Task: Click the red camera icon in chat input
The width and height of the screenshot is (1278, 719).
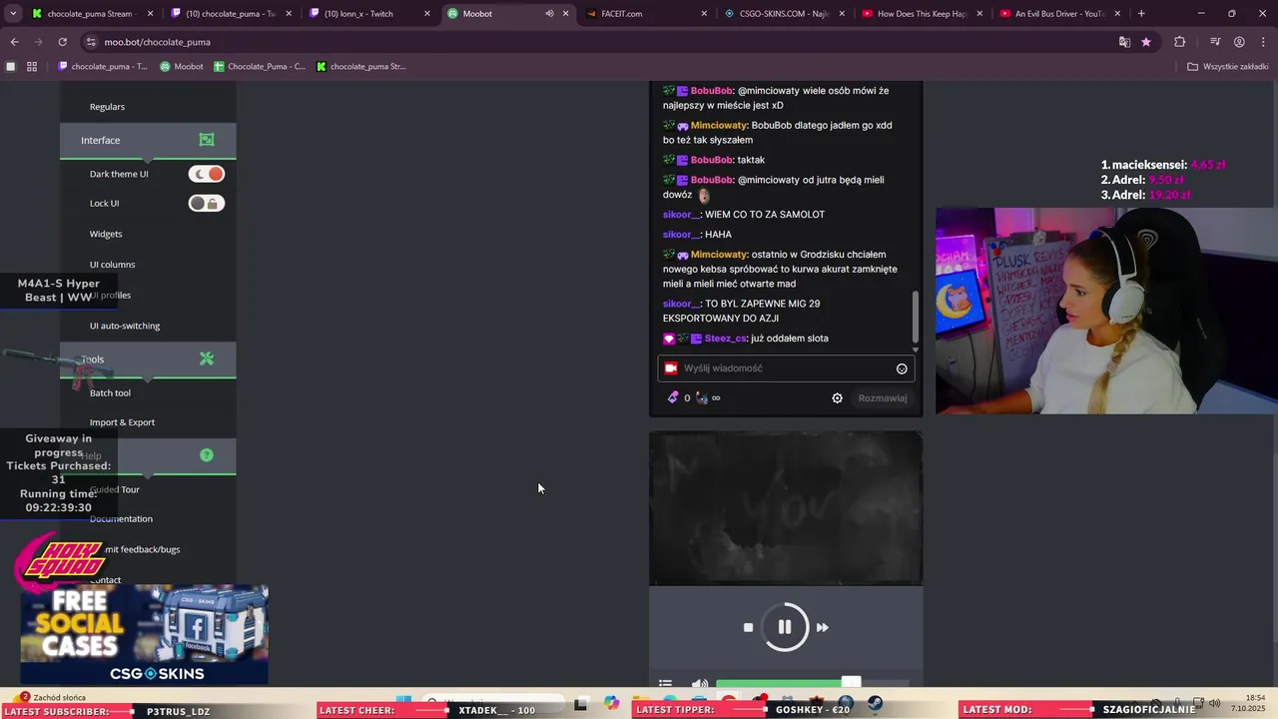Action: pos(671,368)
